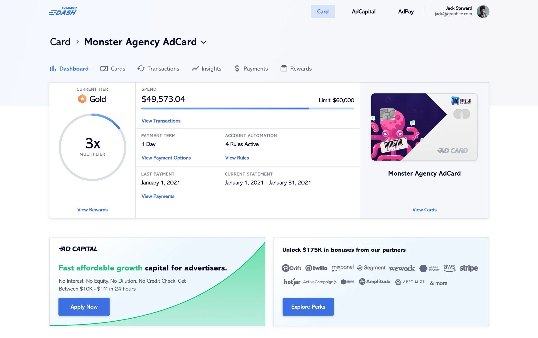Image resolution: width=538 pixels, height=338 pixels.
Task: Click the AWS partner logo
Action: click(x=449, y=268)
